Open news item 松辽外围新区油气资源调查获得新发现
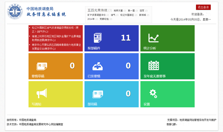The image size is (223, 132). pyautogui.click(x=55, y=30)
